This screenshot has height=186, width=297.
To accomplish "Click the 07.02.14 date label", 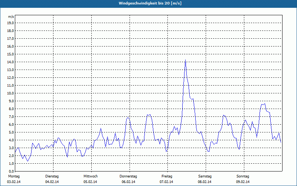I will [x=167, y=182].
